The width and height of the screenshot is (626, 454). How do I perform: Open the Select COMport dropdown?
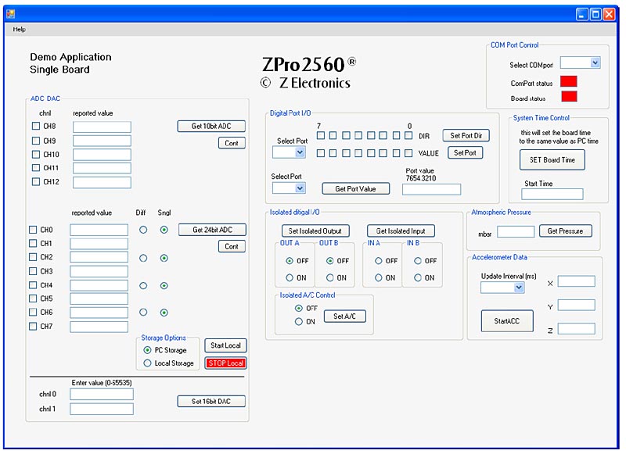click(x=595, y=63)
